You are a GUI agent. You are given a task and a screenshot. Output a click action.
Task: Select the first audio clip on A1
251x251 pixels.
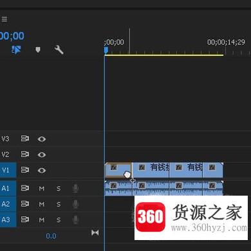tap(118, 188)
